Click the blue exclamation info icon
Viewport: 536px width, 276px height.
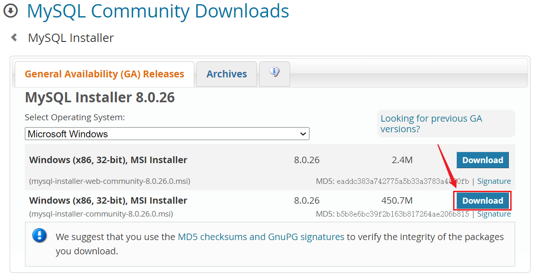40,235
